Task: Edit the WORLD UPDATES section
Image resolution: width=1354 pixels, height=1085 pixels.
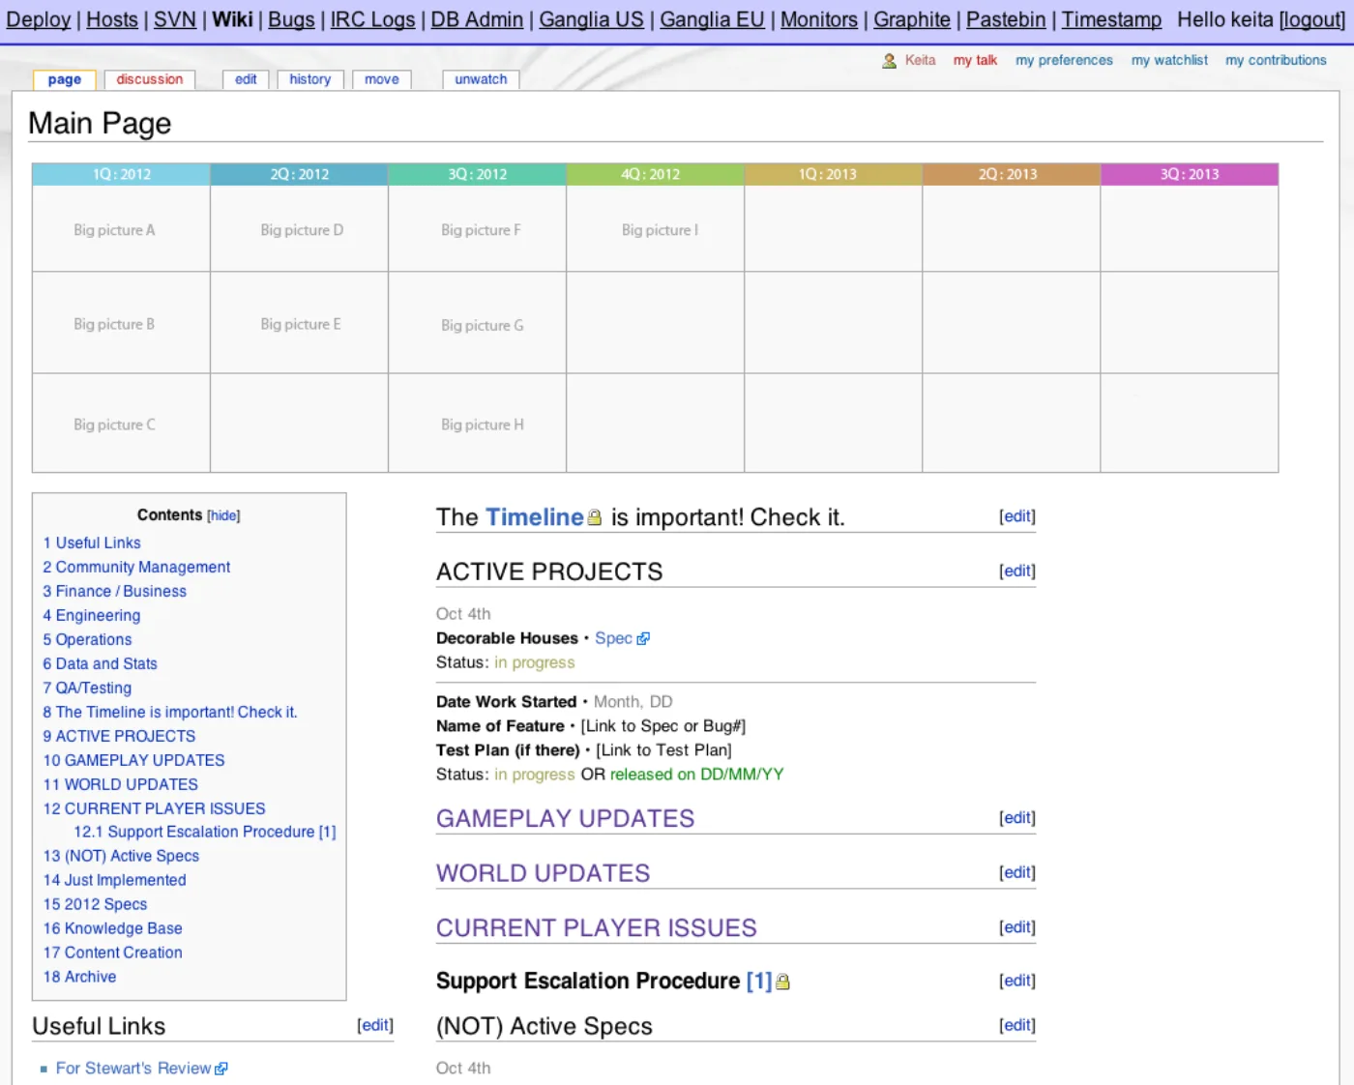Action: (1016, 873)
